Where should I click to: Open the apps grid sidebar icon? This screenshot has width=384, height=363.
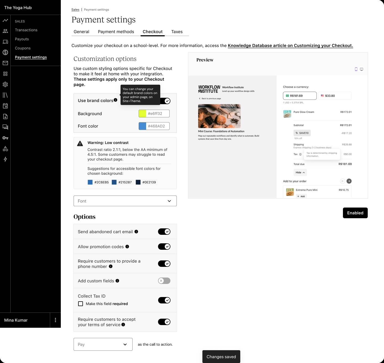click(5, 74)
